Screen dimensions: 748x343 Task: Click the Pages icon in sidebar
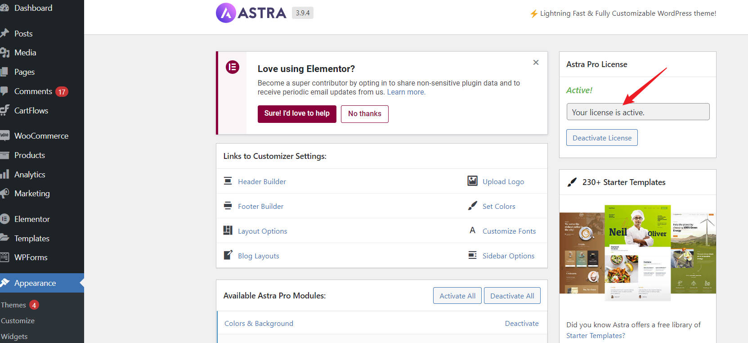[4, 72]
